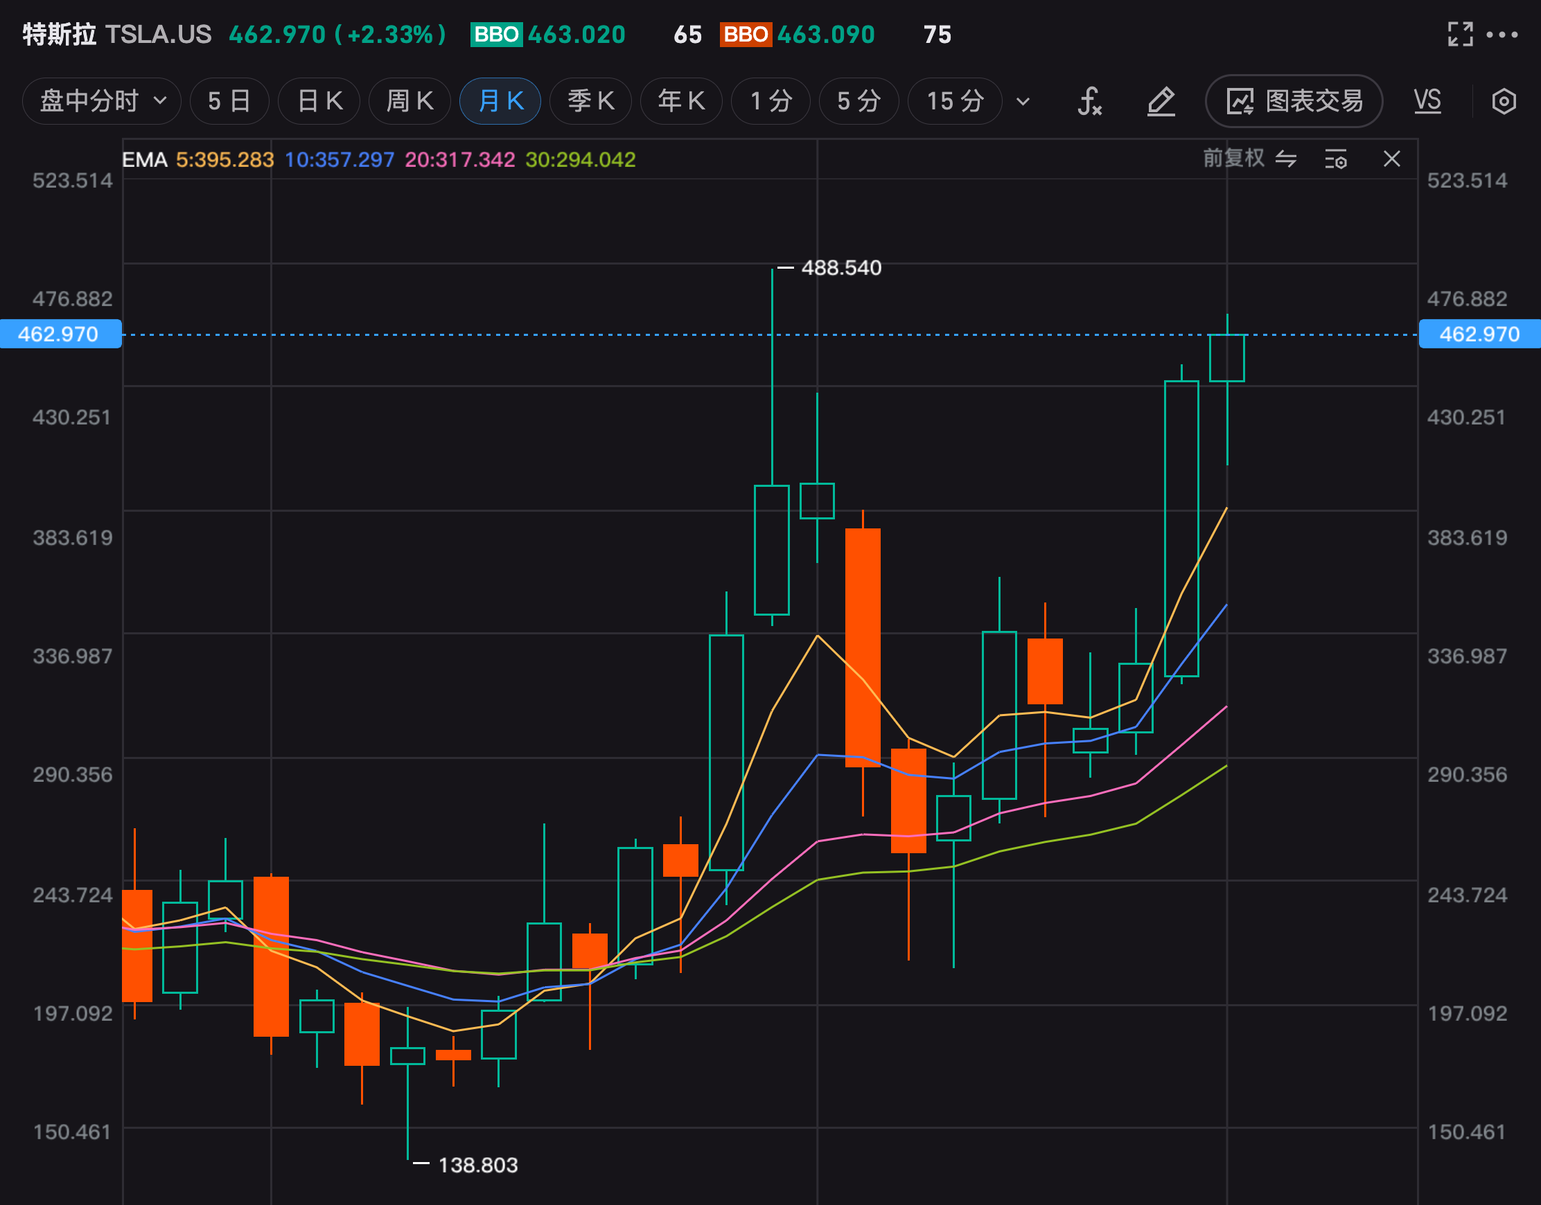Open the three-dot more options menu
The image size is (1541, 1205).
click(1502, 34)
